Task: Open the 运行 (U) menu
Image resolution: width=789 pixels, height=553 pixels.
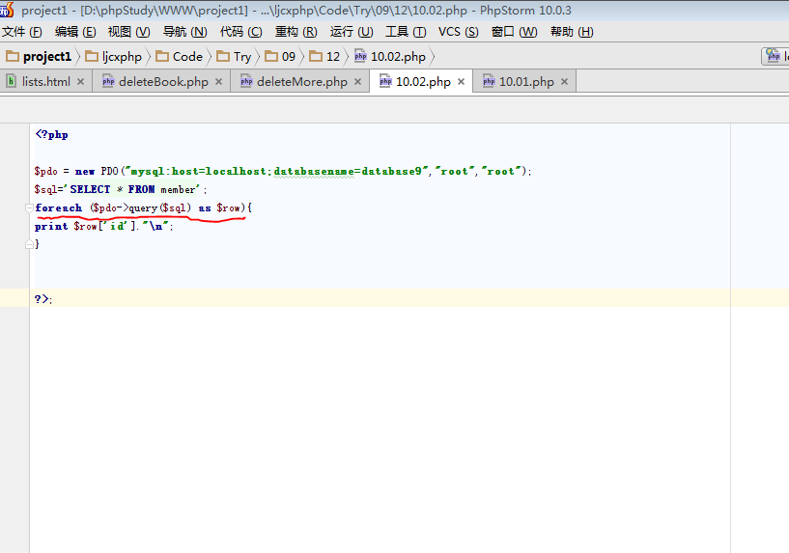Action: click(x=352, y=32)
